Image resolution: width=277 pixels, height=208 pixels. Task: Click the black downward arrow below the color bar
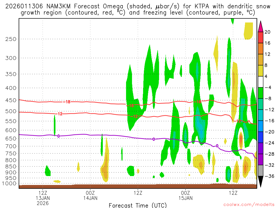pos(260,182)
